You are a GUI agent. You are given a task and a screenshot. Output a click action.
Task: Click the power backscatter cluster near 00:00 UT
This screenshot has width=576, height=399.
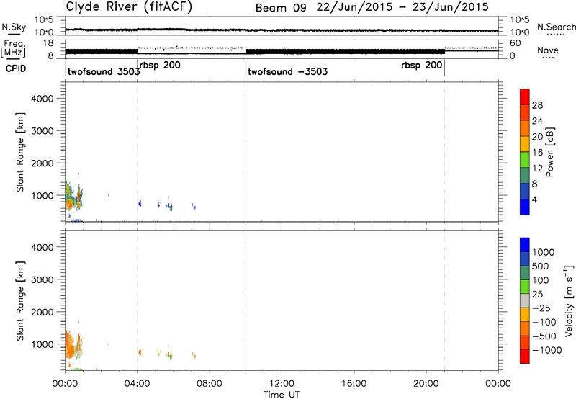73,197
